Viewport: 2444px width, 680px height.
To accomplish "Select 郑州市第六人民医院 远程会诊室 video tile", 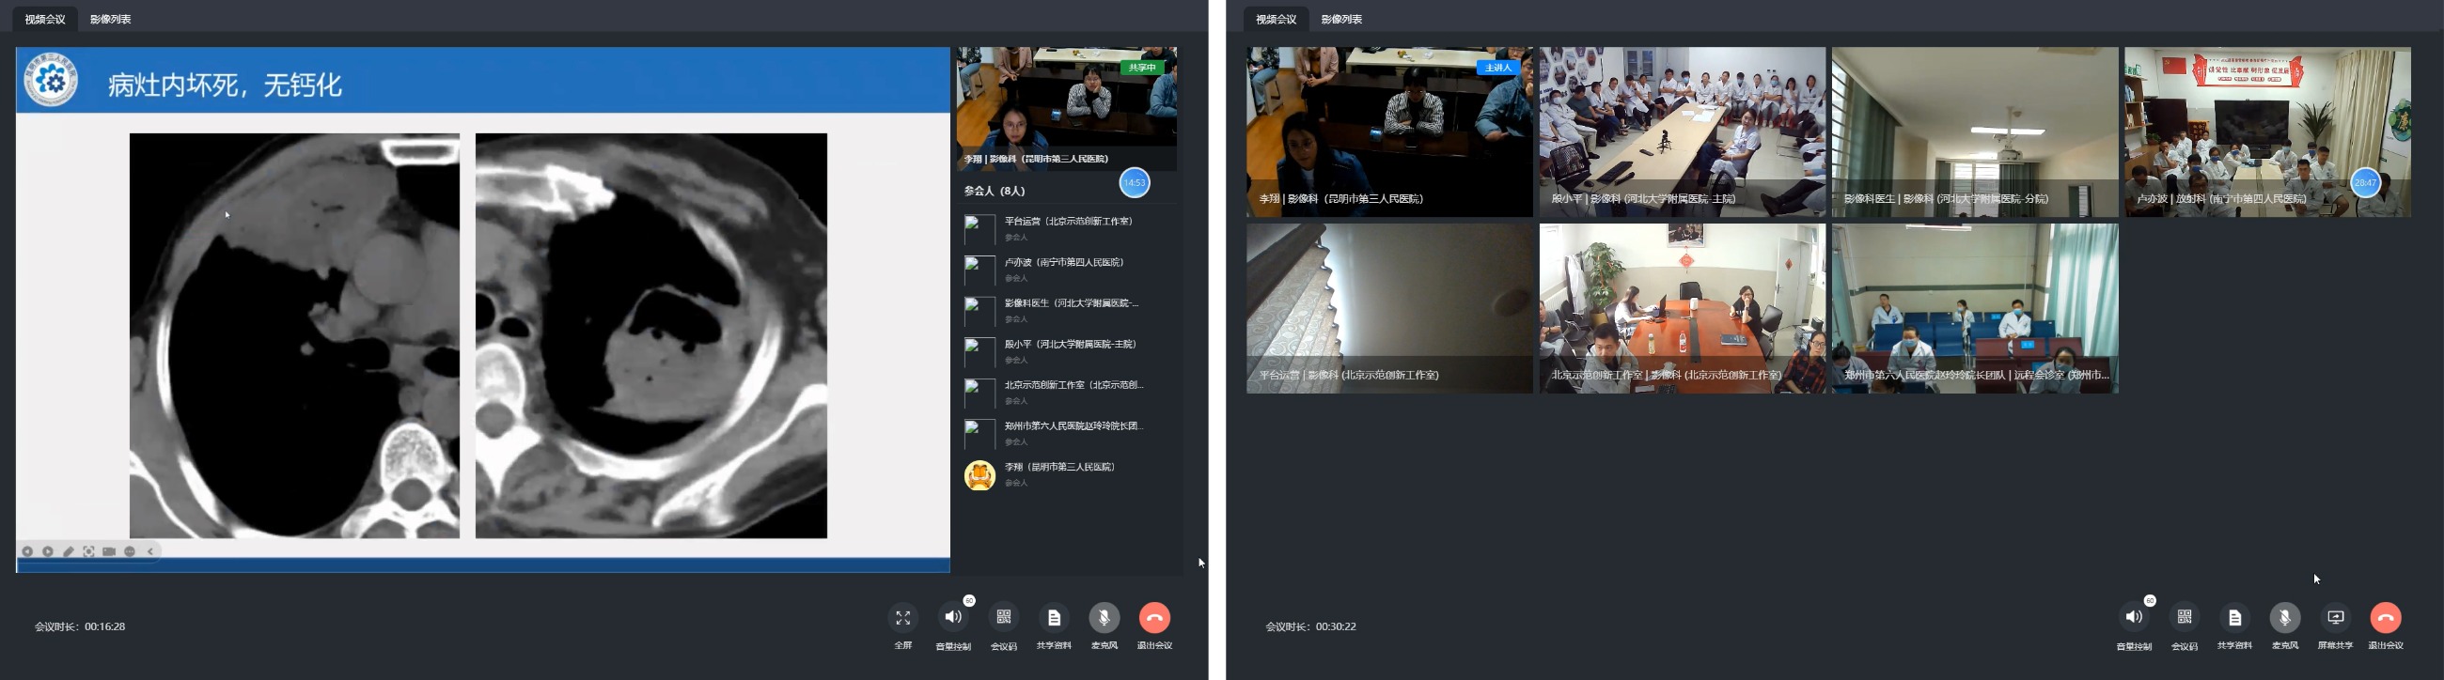I will click(x=1974, y=308).
